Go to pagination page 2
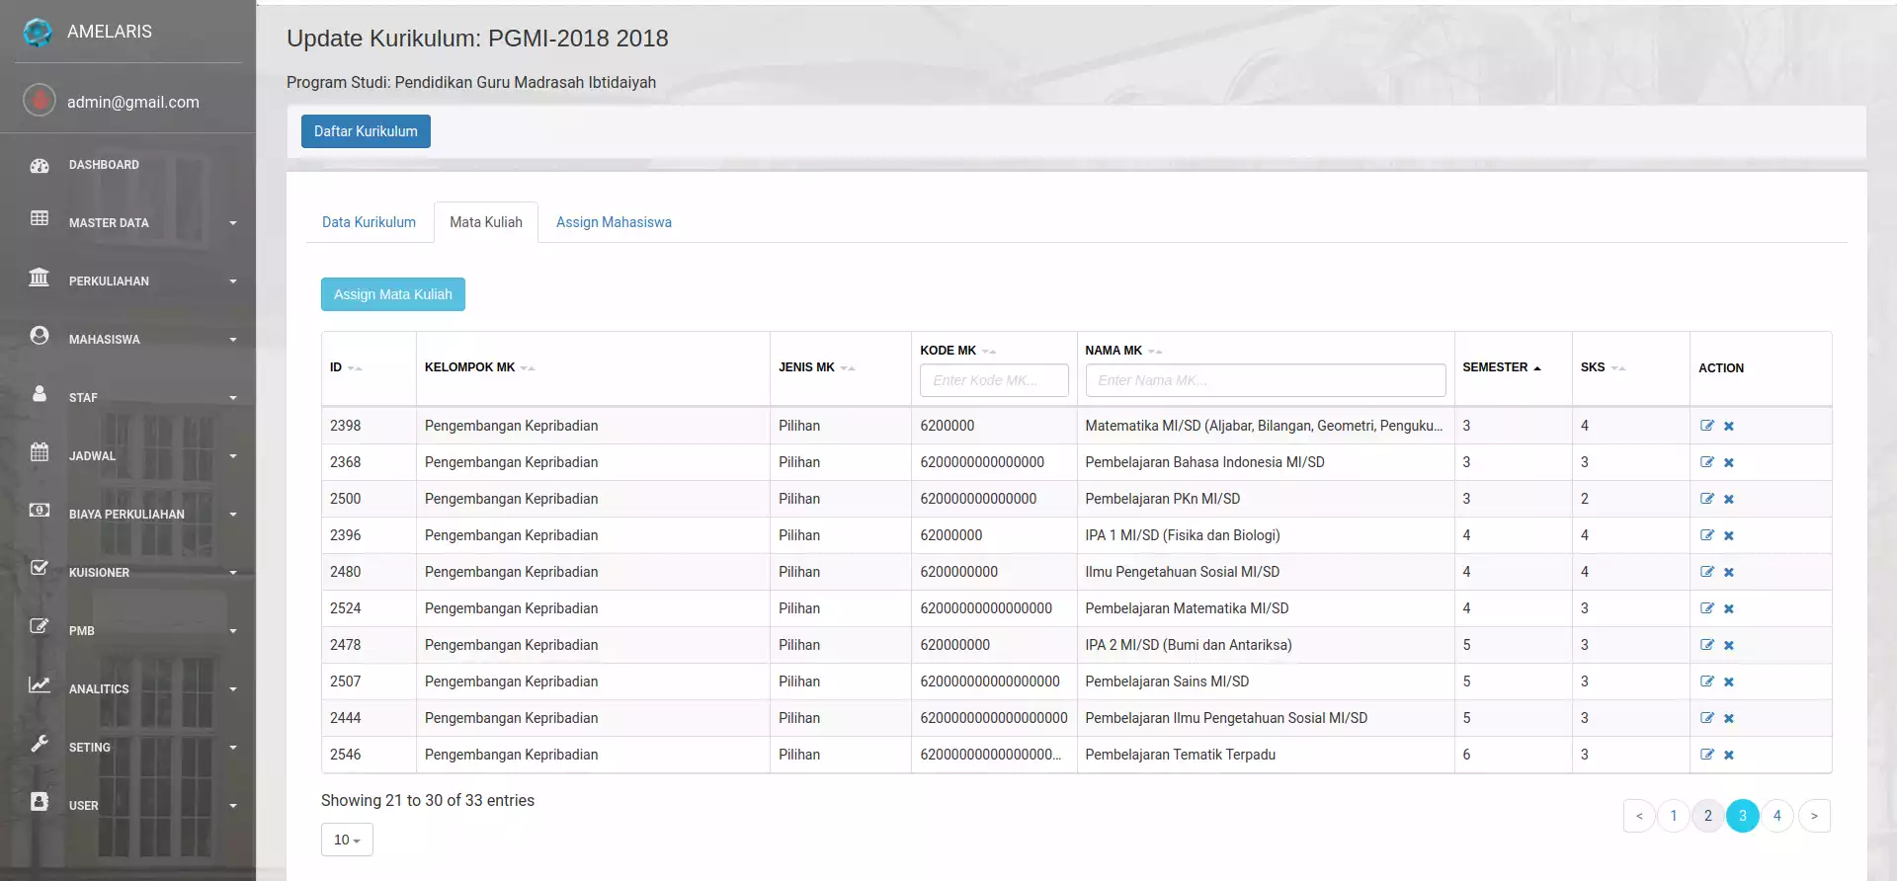 (x=1708, y=816)
